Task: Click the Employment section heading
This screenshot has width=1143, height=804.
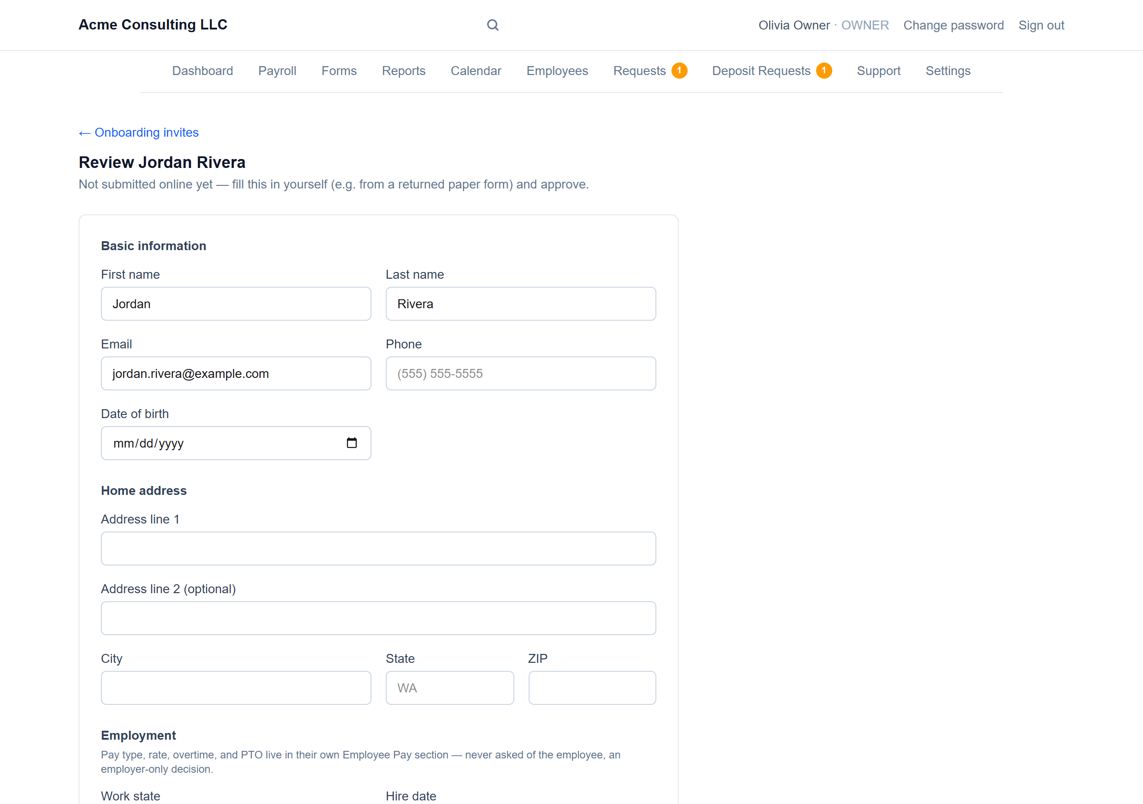Action: (138, 735)
